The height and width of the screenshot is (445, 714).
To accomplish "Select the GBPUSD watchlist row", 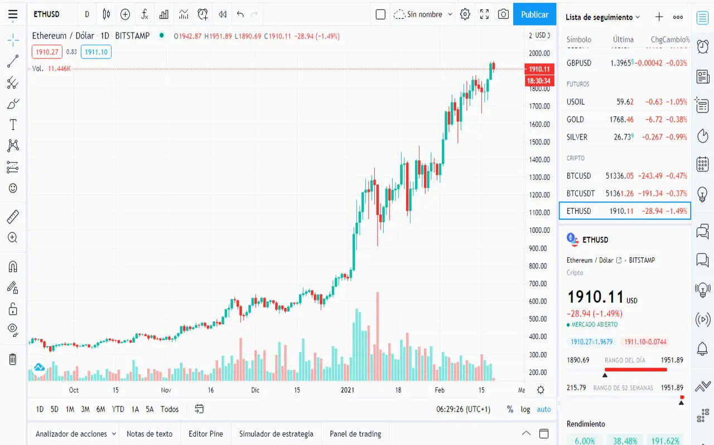I will pos(625,63).
